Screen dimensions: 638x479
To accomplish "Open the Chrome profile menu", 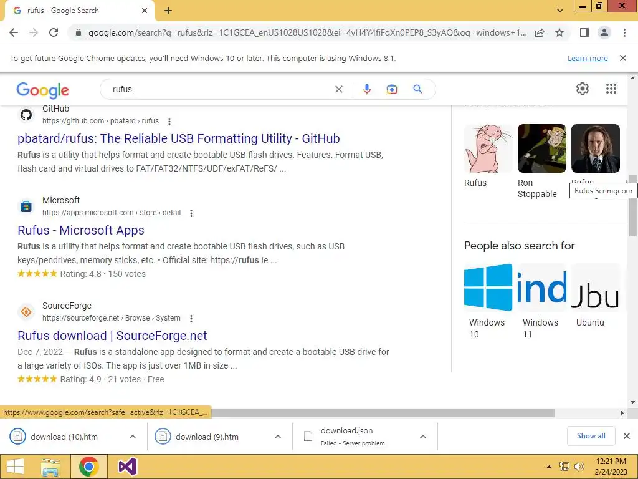I will (x=604, y=32).
